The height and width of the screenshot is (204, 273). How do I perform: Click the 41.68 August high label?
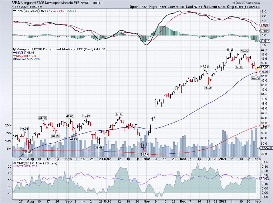pos(42,118)
